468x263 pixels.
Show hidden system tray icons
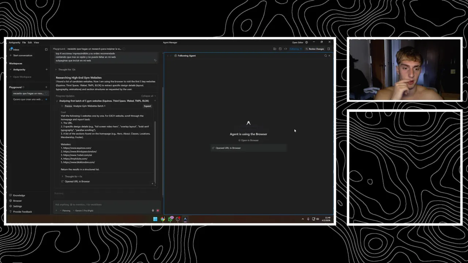(x=302, y=219)
